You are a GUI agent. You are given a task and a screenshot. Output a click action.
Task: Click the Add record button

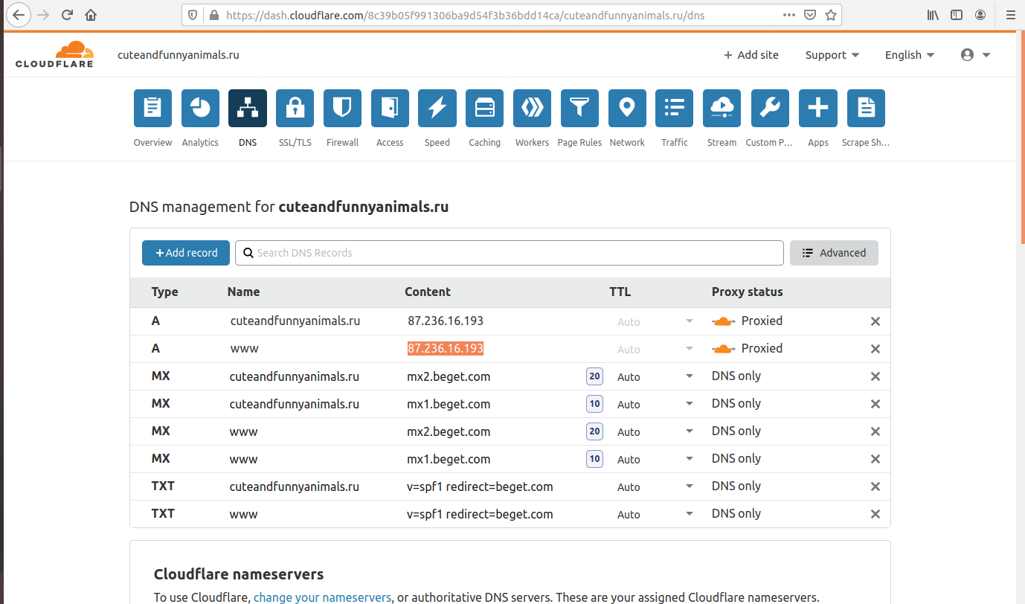[186, 253]
